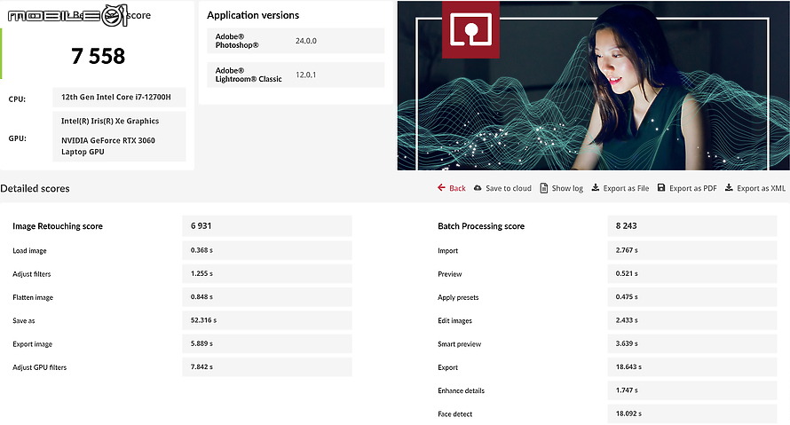Screen dimensions: 790x425
Task: Click Load image time 0.368 s
Action: click(267, 250)
